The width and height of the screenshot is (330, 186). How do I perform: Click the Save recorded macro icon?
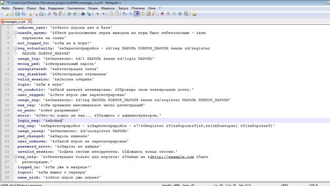pyautogui.click(x=186, y=14)
